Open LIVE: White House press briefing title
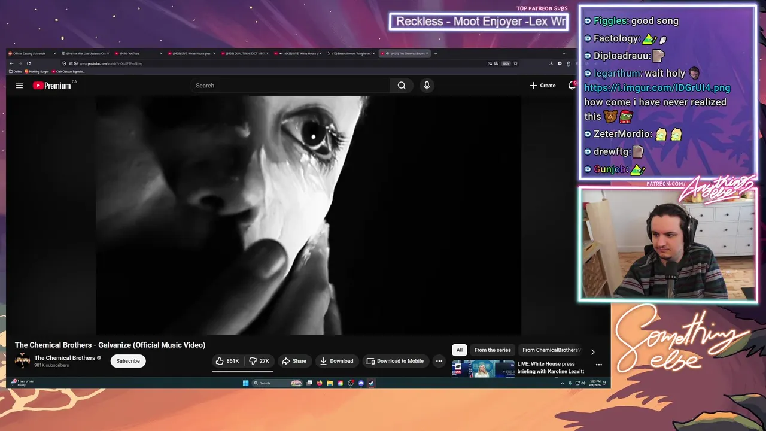The width and height of the screenshot is (766, 431). [x=551, y=368]
